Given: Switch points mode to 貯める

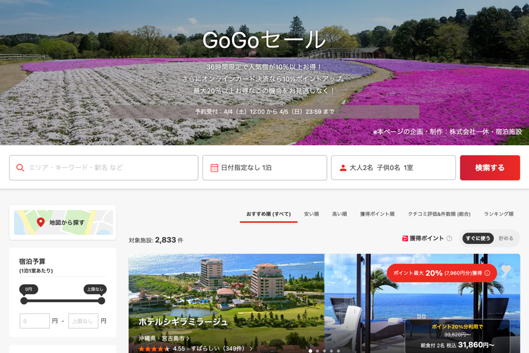Looking at the screenshot, I should [x=506, y=238].
